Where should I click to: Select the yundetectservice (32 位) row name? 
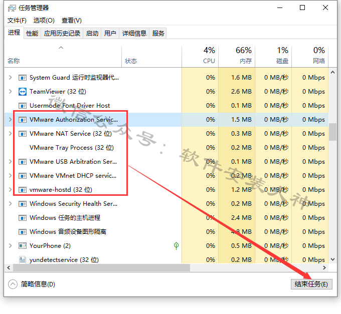pyautogui.click(x=64, y=260)
